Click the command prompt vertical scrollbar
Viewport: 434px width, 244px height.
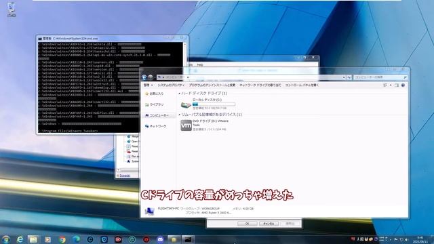click(185, 87)
